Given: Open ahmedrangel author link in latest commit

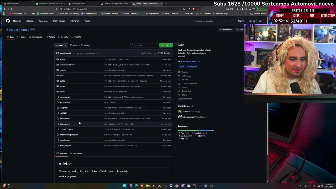Looking at the screenshot, I should [65, 53].
